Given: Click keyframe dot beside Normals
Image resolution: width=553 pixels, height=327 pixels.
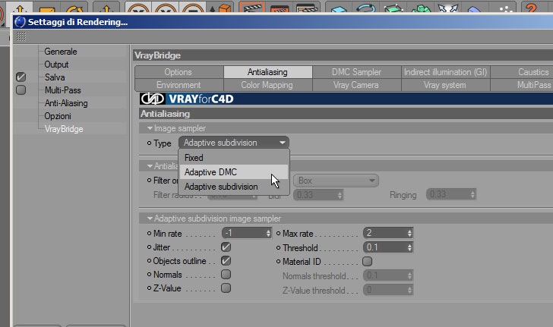Looking at the screenshot, I should 149,275.
